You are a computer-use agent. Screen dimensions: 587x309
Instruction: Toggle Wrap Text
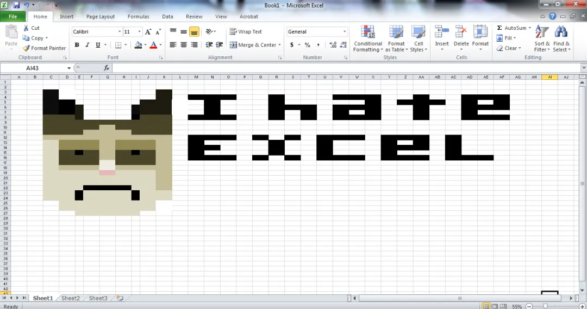[246, 32]
